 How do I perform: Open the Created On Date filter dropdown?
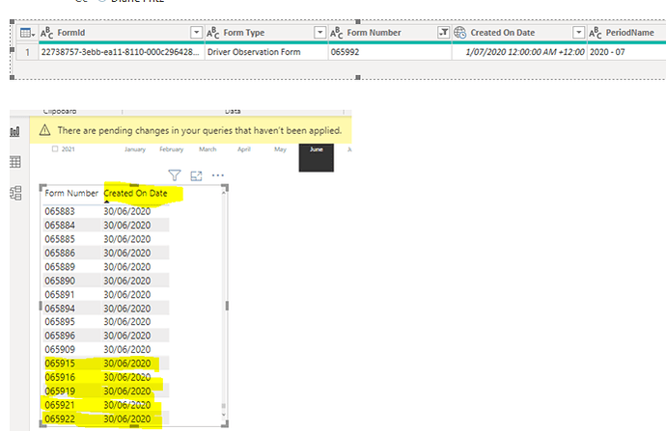point(578,32)
